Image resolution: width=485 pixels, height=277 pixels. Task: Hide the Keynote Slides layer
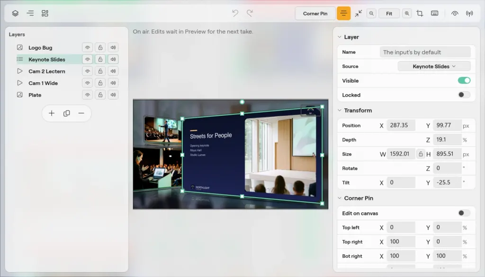pos(88,59)
